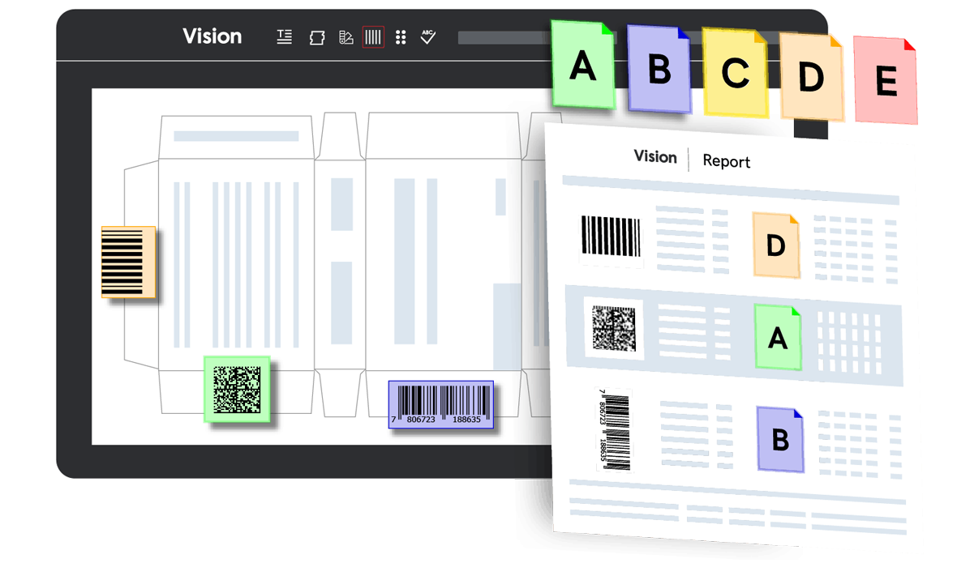Select the green data matrix code on dieline
Screen dimensions: 970x563
click(237, 389)
